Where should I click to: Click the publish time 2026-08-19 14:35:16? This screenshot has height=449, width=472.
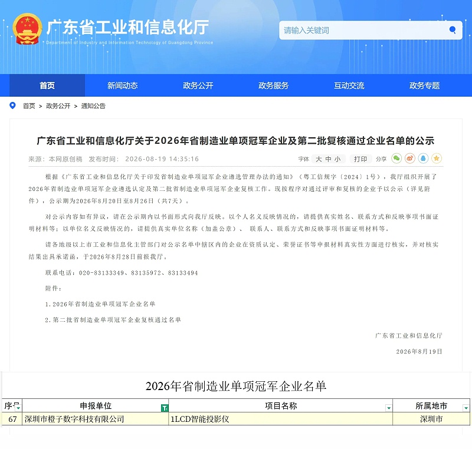[162, 159]
